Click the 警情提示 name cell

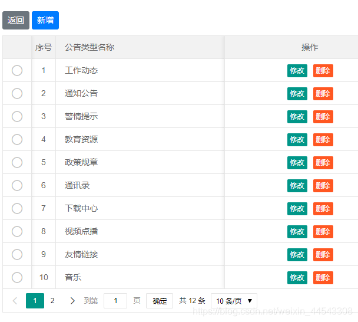pos(140,116)
